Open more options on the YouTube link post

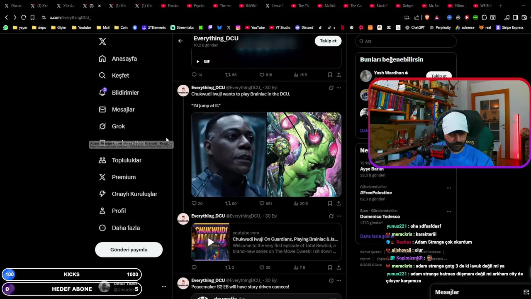(339, 216)
